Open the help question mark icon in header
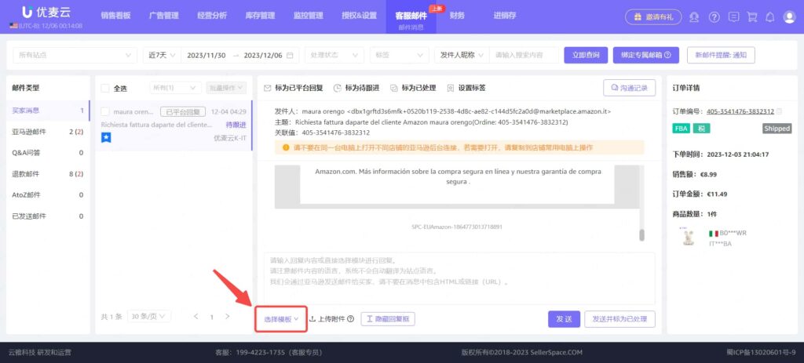The image size is (804, 363). (x=714, y=17)
